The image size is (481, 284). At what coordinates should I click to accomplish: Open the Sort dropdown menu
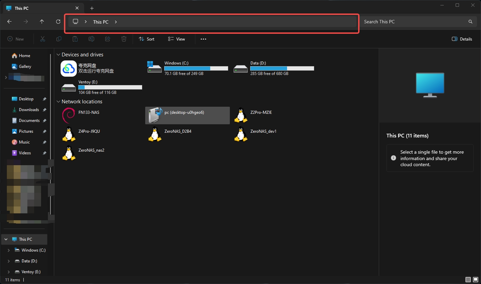tap(147, 39)
